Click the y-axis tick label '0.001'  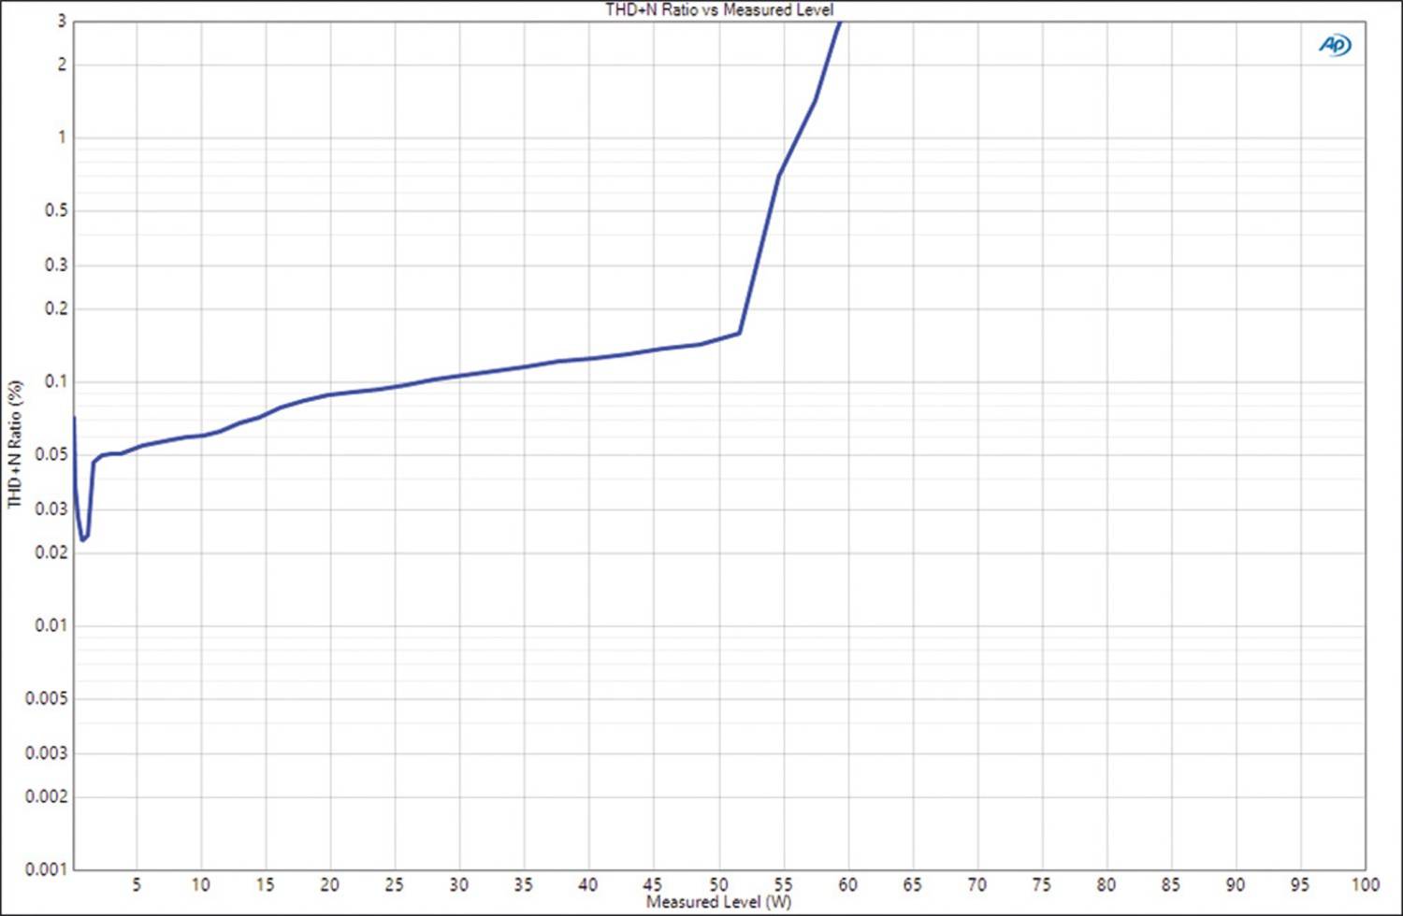[46, 869]
